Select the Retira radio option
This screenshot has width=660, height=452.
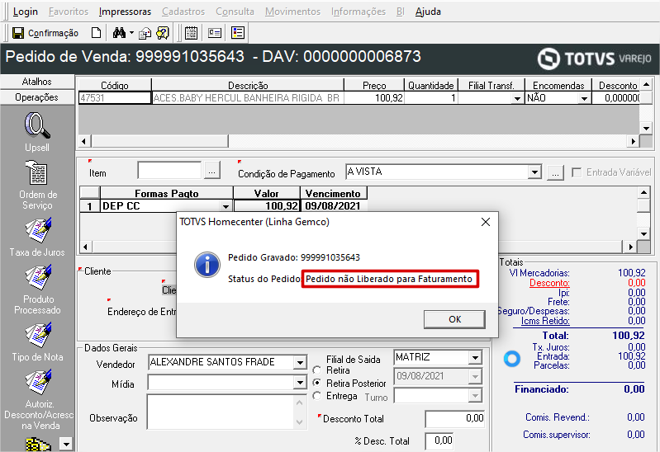(317, 370)
